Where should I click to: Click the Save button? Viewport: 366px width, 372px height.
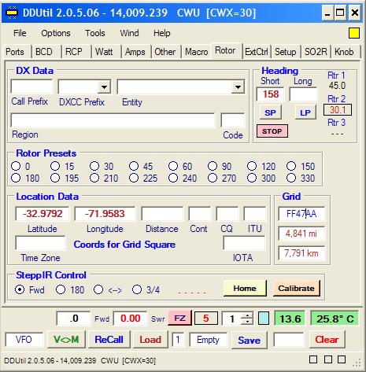(x=250, y=340)
